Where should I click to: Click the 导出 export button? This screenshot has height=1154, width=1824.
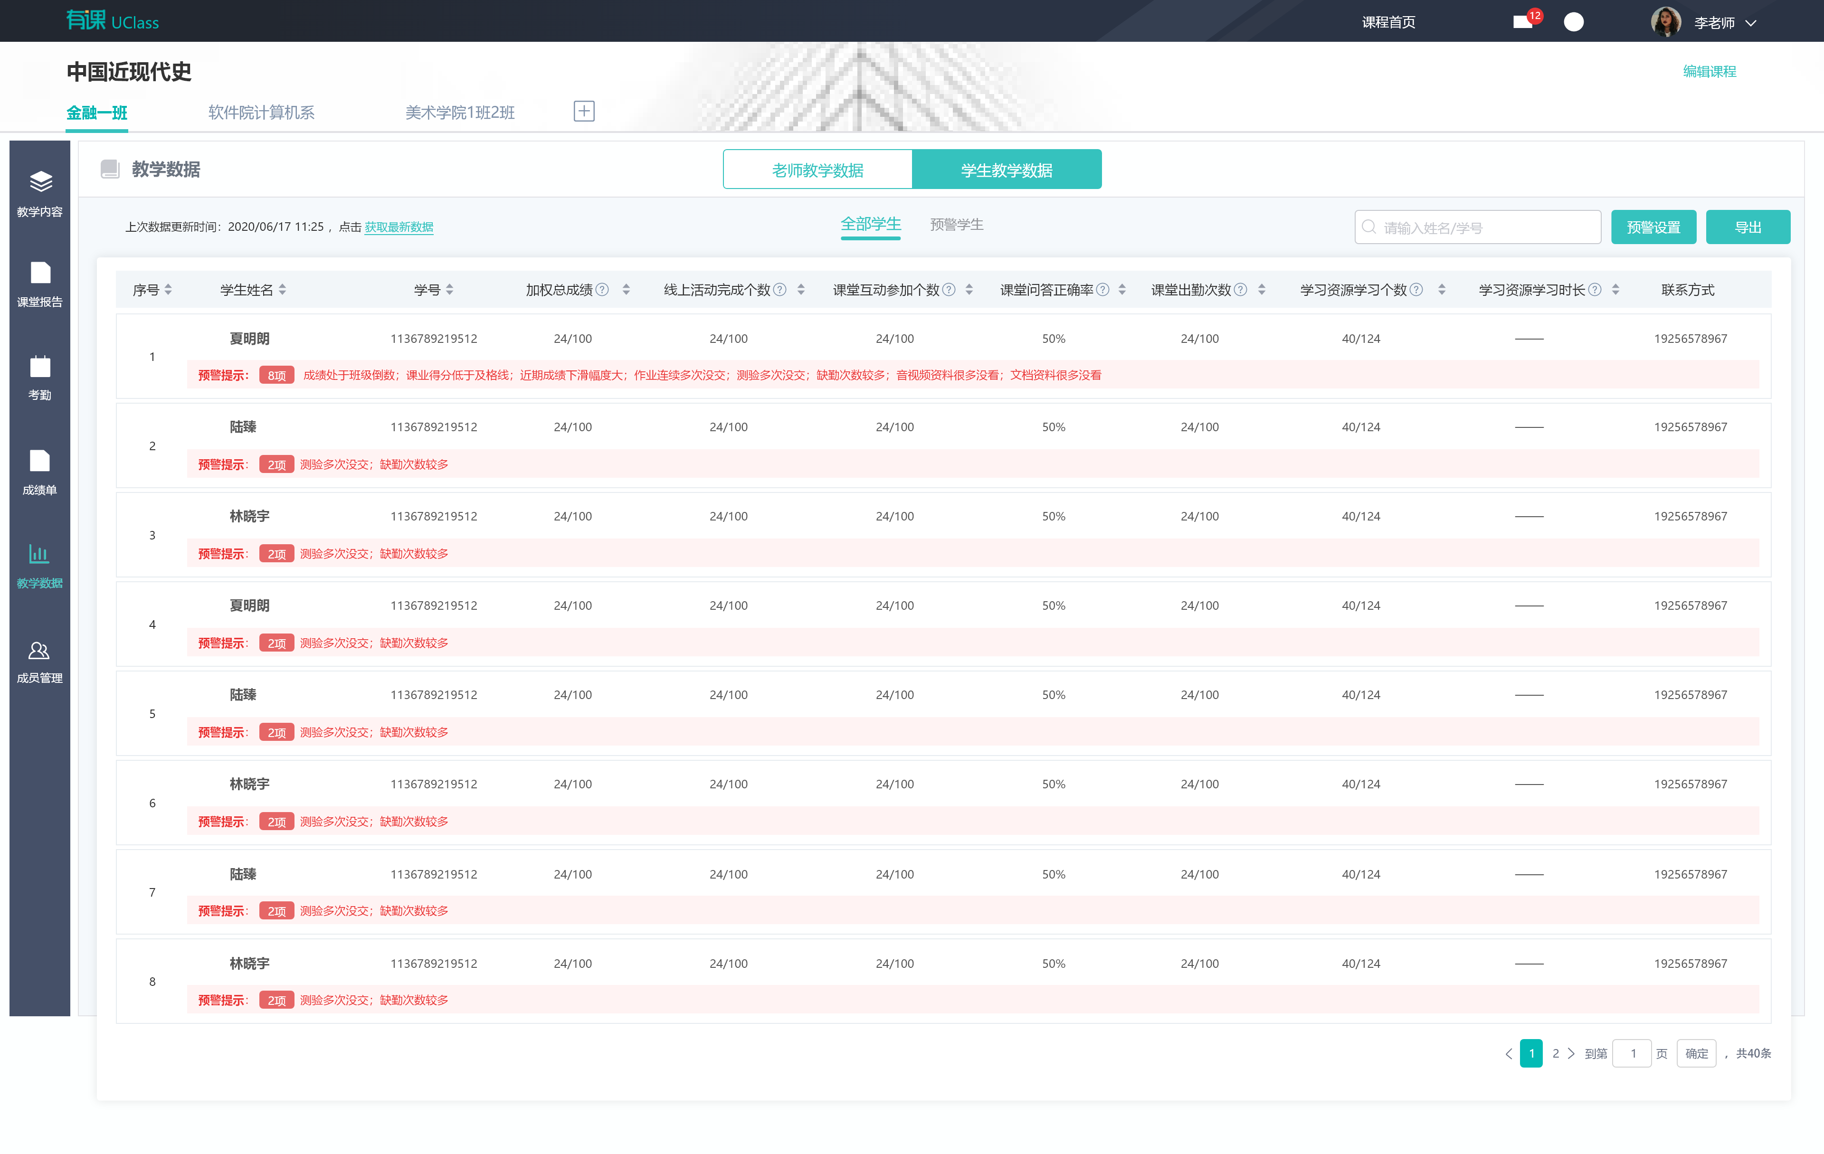(1748, 227)
